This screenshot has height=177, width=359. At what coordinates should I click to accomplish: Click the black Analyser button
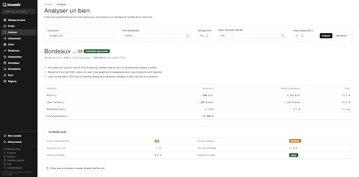pyautogui.click(x=326, y=36)
